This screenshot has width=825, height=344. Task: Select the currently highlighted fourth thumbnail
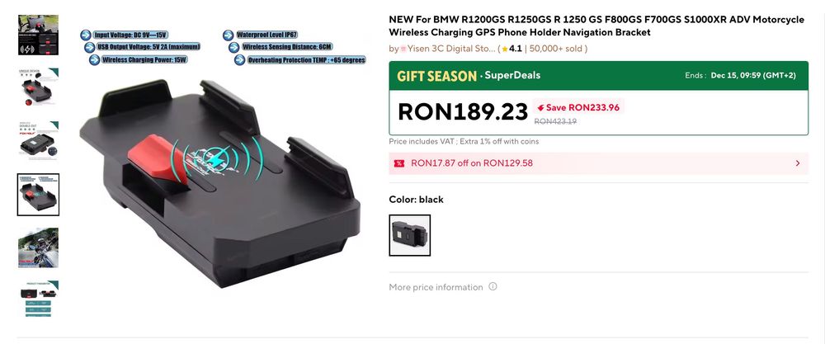(38, 194)
